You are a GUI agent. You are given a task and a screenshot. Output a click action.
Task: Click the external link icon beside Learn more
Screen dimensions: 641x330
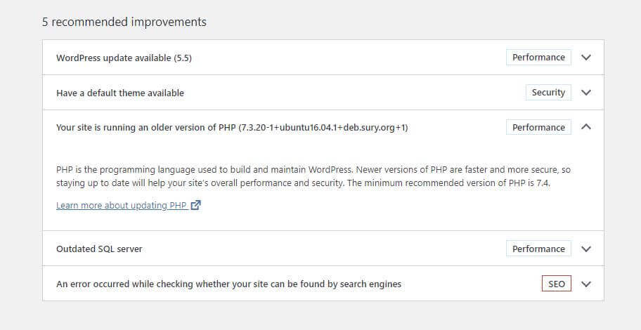pos(196,206)
